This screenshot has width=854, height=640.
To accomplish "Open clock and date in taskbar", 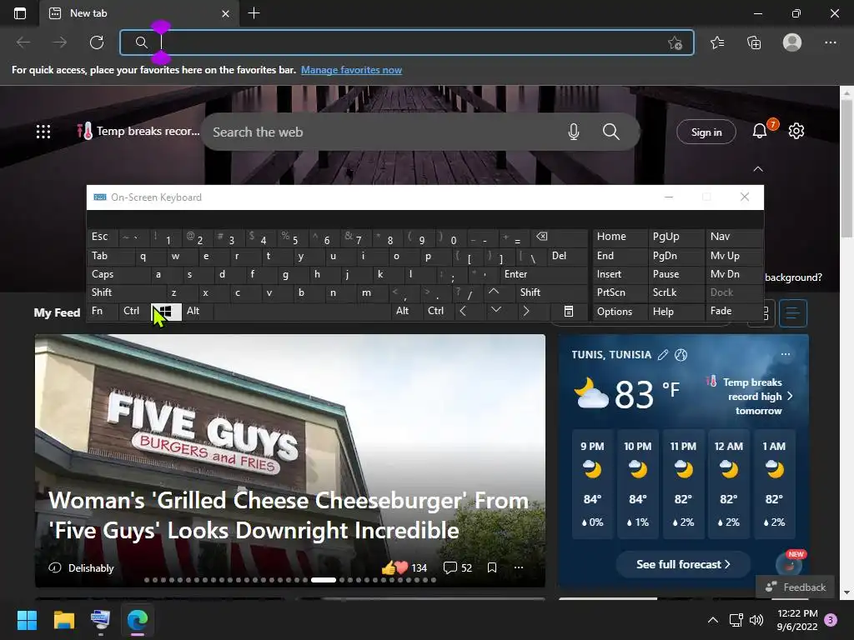I will pos(797,620).
